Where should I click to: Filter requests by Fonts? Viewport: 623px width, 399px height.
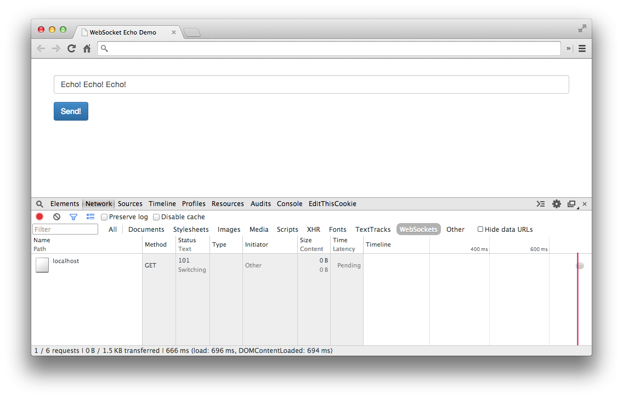click(338, 230)
